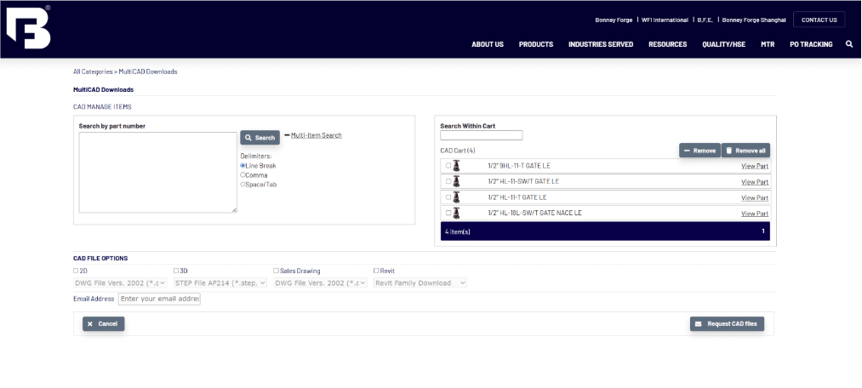The height and width of the screenshot is (388, 862).
Task: Open the About Us menu
Action: (x=488, y=44)
